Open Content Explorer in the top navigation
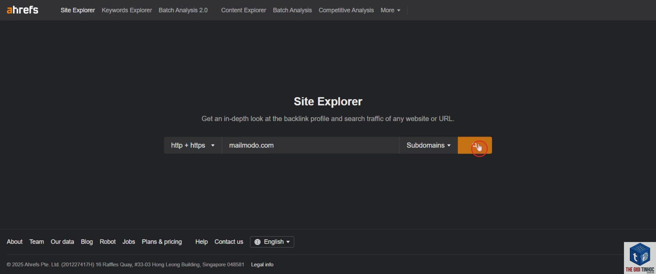 [243, 10]
